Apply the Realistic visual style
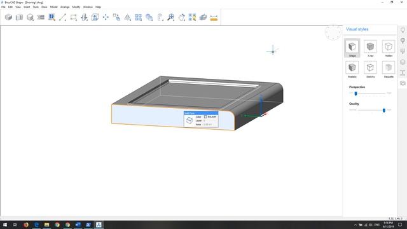Viewport: 407px width, 229px height. coord(352,69)
